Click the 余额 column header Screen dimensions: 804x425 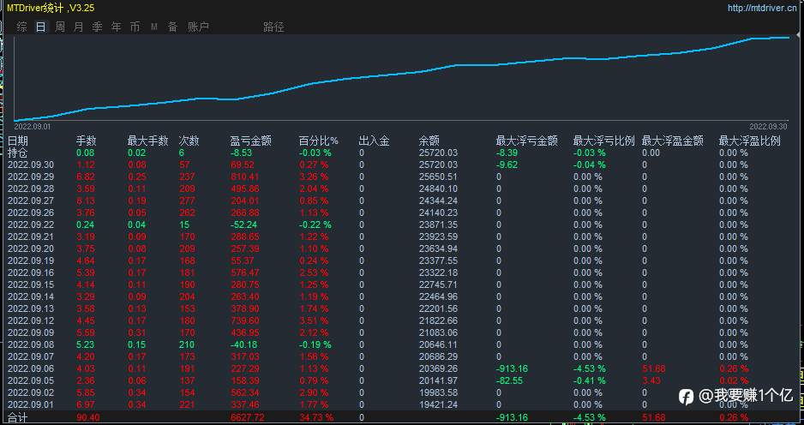(x=429, y=141)
